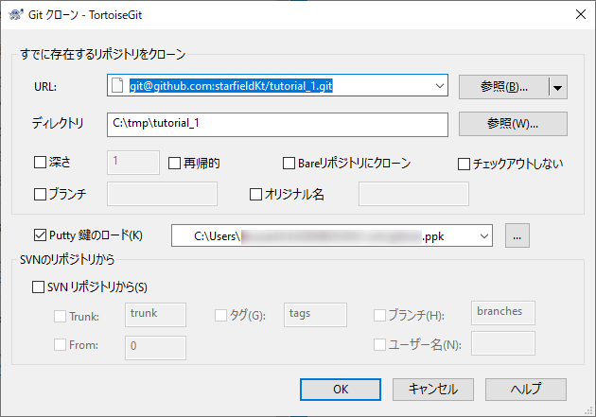Screen dimensions: 596x417
Task: Uncheck Putty 鍵のロード(K) checkbox
Action: pyautogui.click(x=40, y=235)
